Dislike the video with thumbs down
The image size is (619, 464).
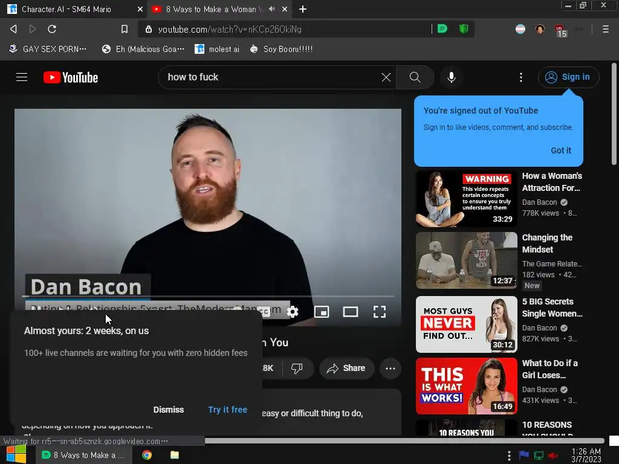[x=297, y=368]
